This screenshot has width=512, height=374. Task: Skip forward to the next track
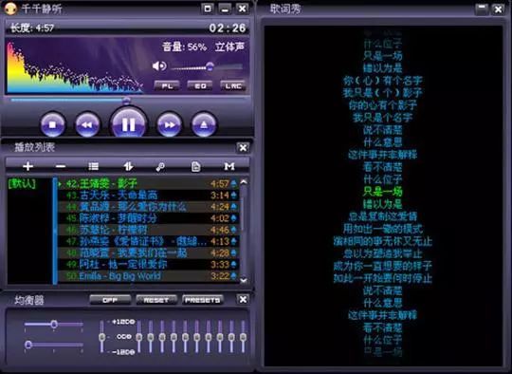pyautogui.click(x=169, y=124)
